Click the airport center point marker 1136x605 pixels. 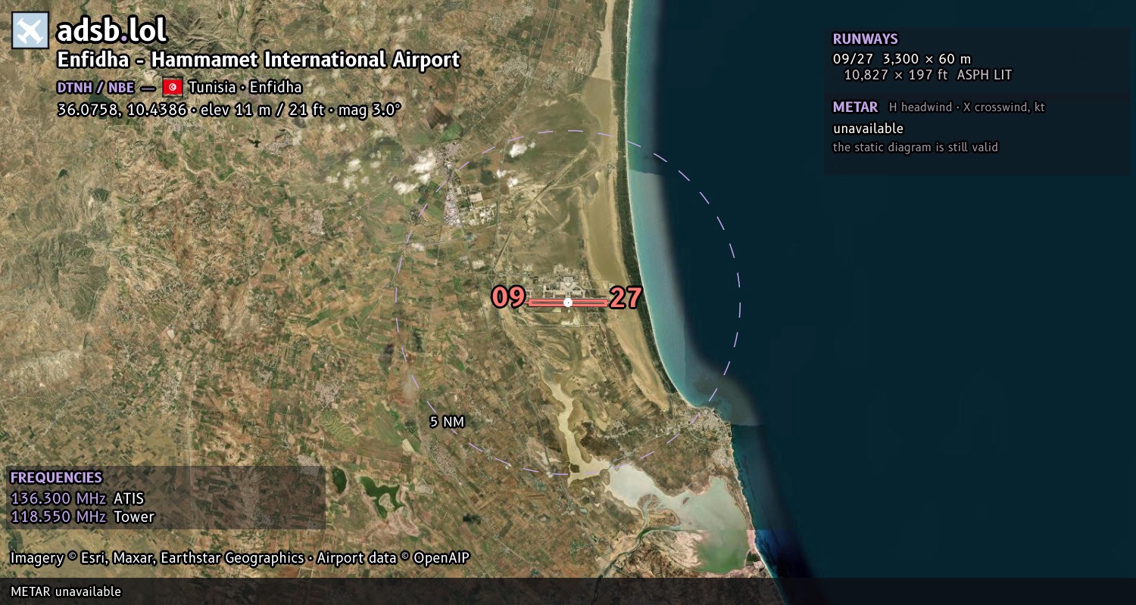568,302
